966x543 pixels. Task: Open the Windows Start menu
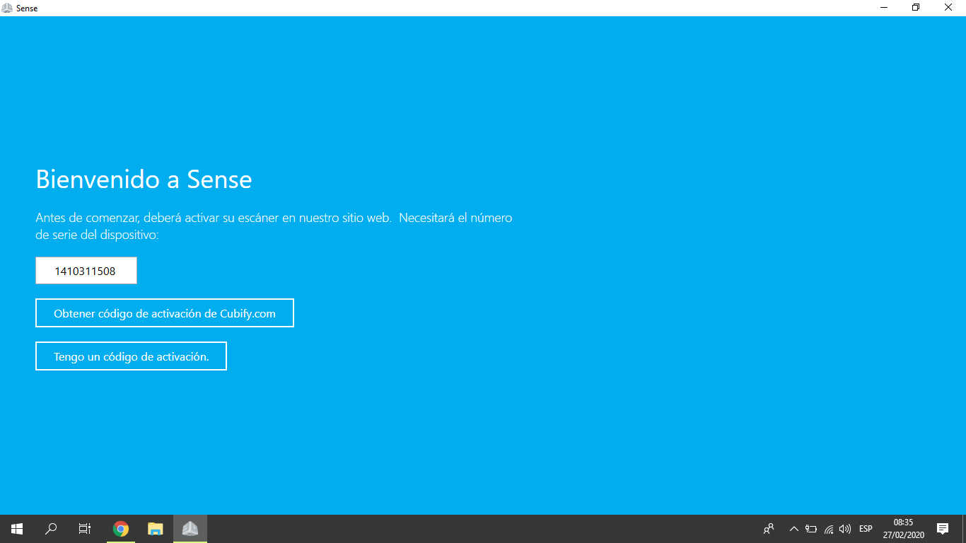pyautogui.click(x=17, y=529)
